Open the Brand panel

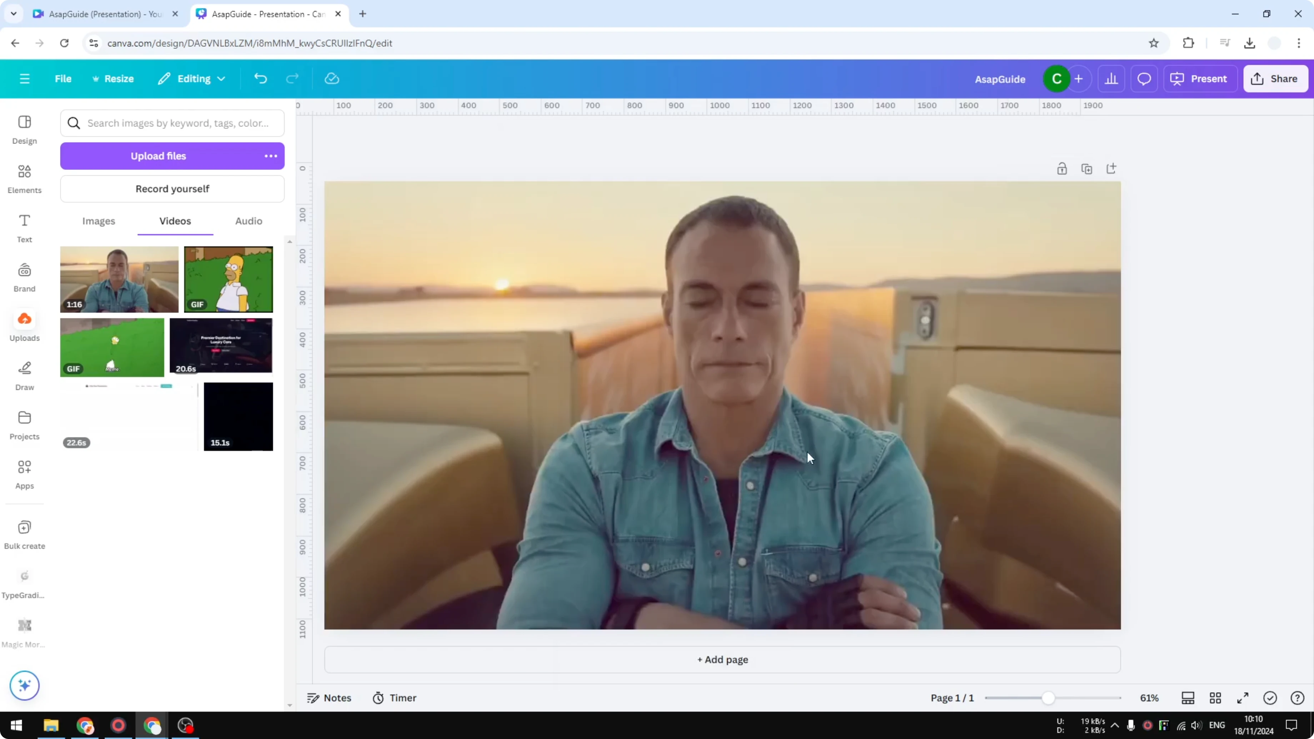(x=24, y=276)
